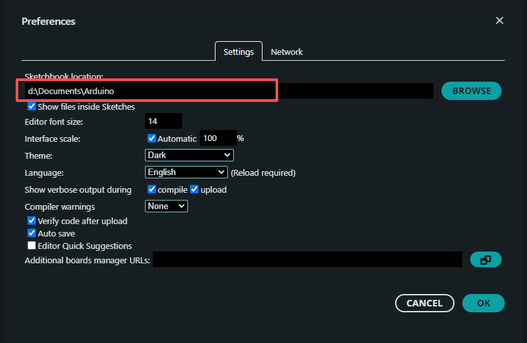The width and height of the screenshot is (527, 343).
Task: Click the Sketchbook location path field
Action: (x=229, y=91)
